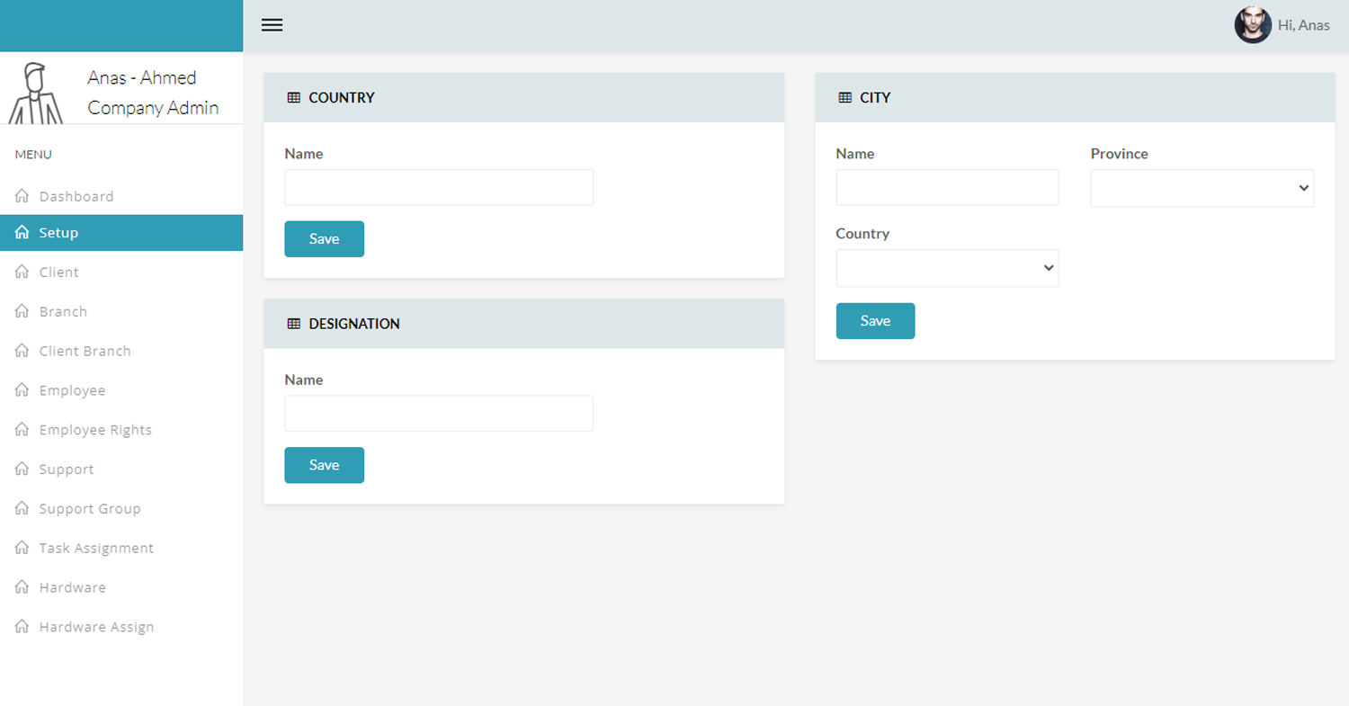Toggle the hamburger sidebar menu icon
This screenshot has width=1349, height=706.
point(272,25)
